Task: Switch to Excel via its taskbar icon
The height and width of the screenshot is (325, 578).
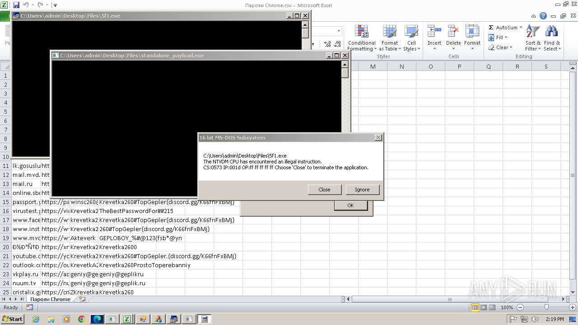Action: (127, 319)
